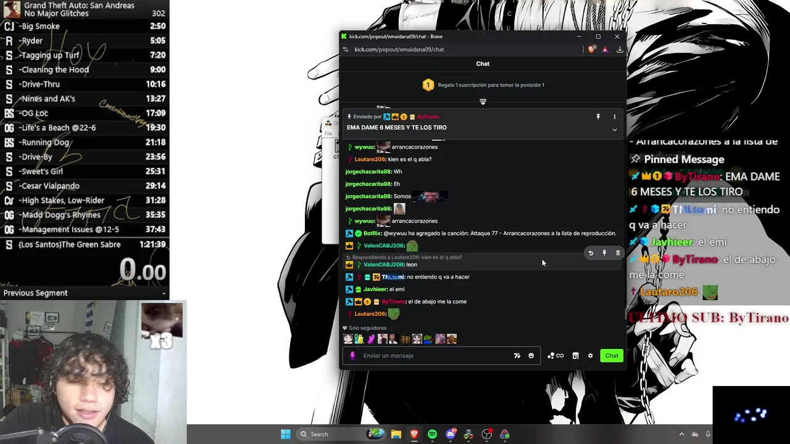Click jorgechacarita98 'Somos' message emote

coord(431,196)
